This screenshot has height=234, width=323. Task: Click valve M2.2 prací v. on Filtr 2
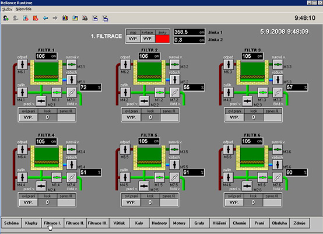tap(144, 101)
